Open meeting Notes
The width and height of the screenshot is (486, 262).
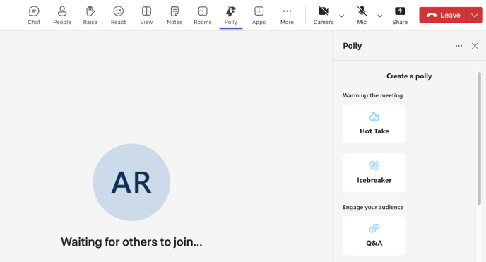point(174,15)
